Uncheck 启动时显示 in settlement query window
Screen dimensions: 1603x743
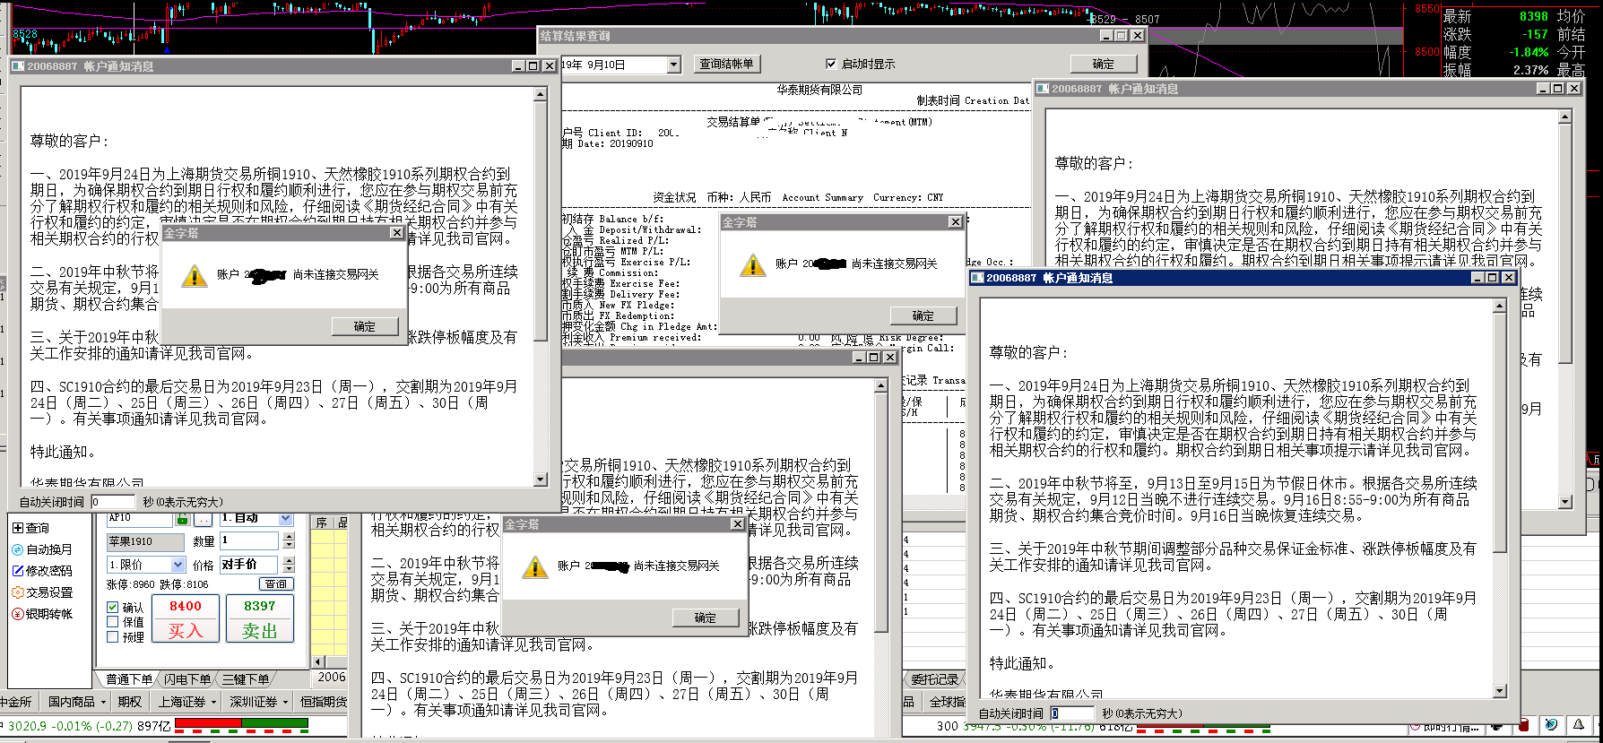(x=830, y=64)
